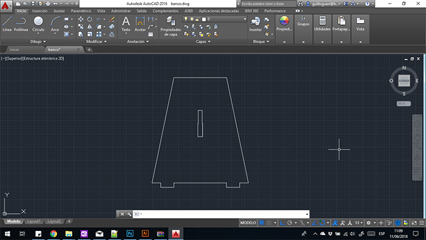Select the Línea drawing tool
The width and height of the screenshot is (426, 240).
(7, 24)
